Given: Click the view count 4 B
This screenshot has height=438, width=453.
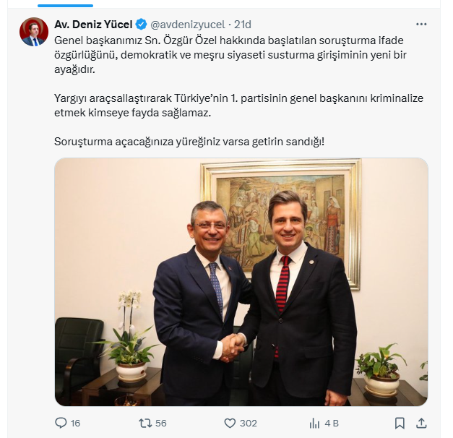Looking at the screenshot, I should pos(332,424).
